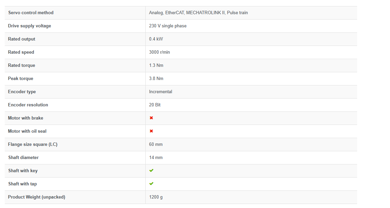Click the Drive supply voltage label
This screenshot has height=208, width=390.
click(x=29, y=26)
